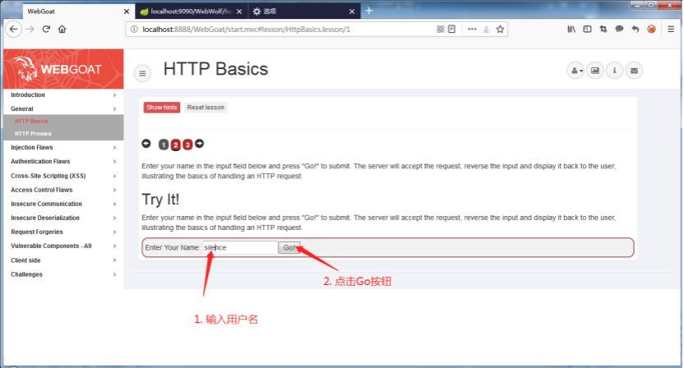The width and height of the screenshot is (684, 368).
Task: Expand the Insecure Deserialization category
Action: tap(63, 218)
